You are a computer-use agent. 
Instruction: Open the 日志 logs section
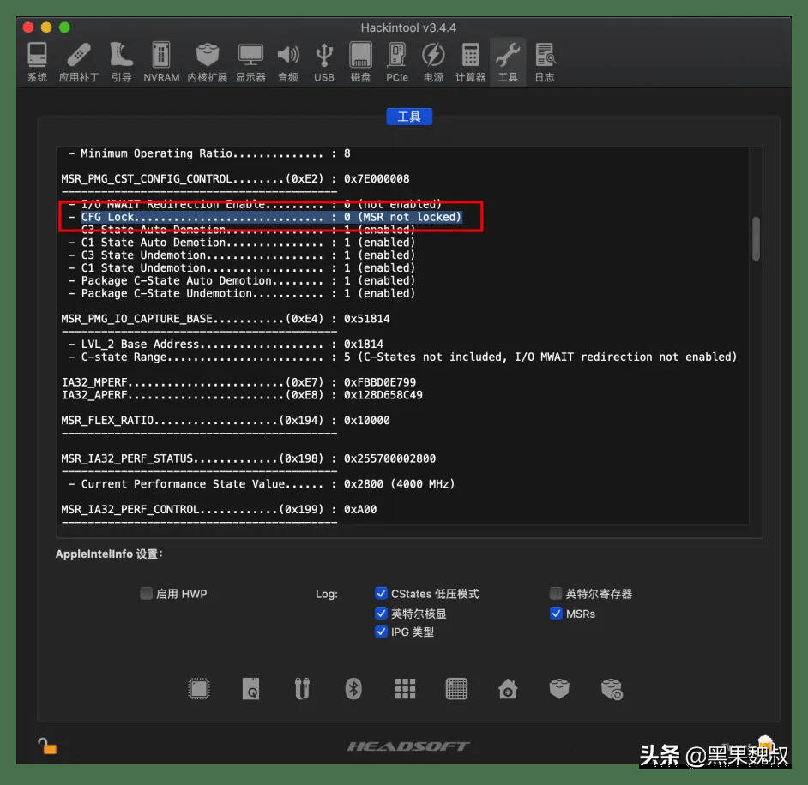(545, 62)
